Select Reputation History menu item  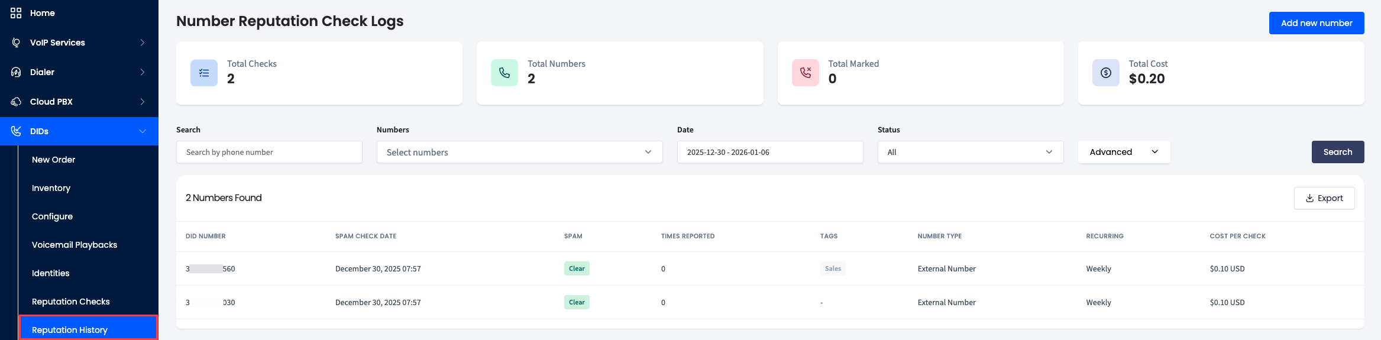pos(89,329)
